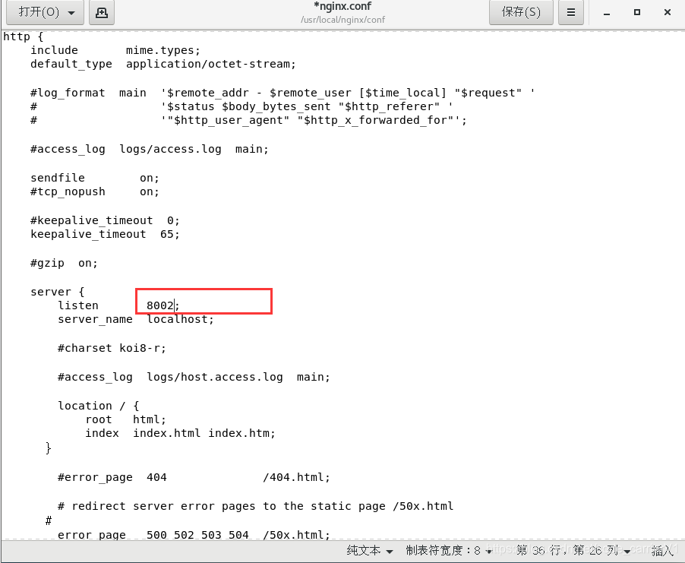Click on "default_type" directive
The width and height of the screenshot is (685, 563).
71,65
